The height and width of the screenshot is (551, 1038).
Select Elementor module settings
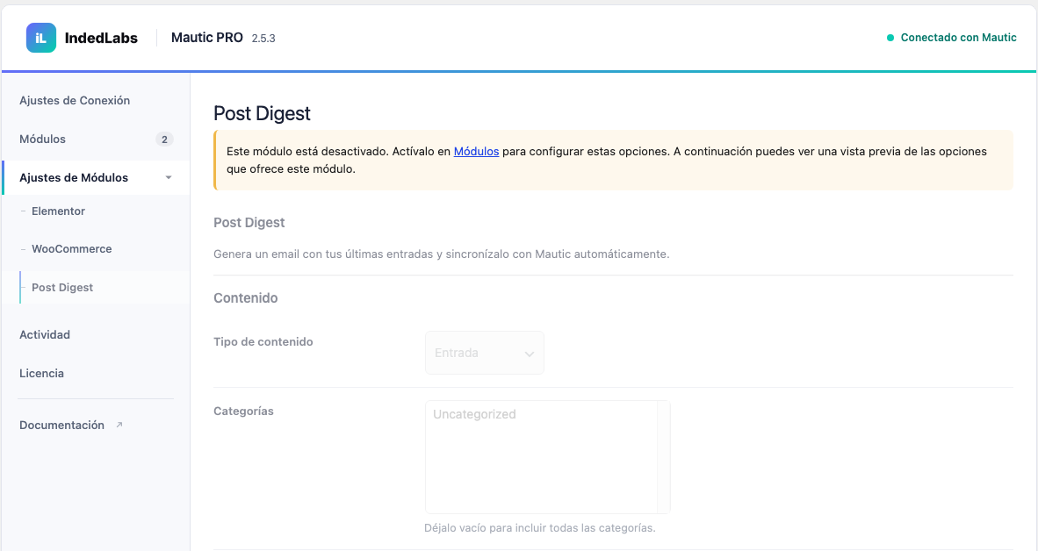[58, 211]
